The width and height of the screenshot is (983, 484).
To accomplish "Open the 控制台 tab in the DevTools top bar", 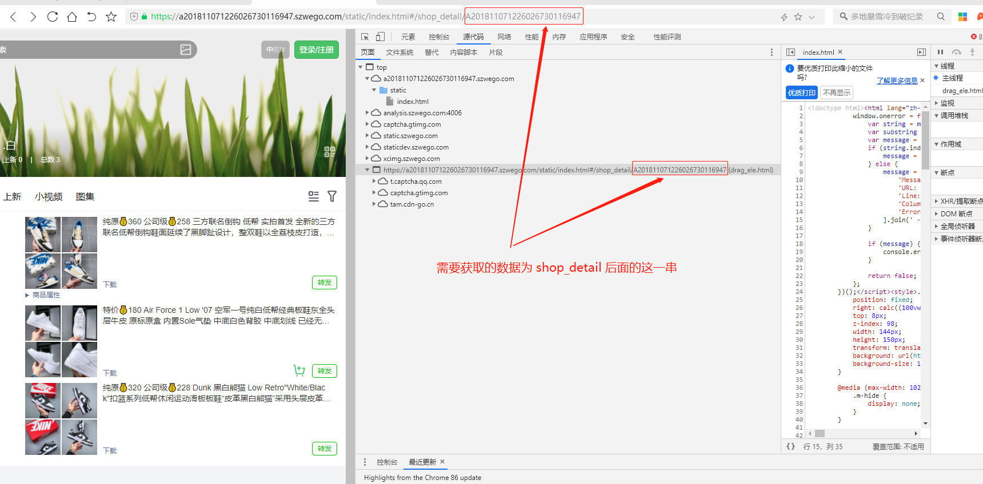I will 439,37.
